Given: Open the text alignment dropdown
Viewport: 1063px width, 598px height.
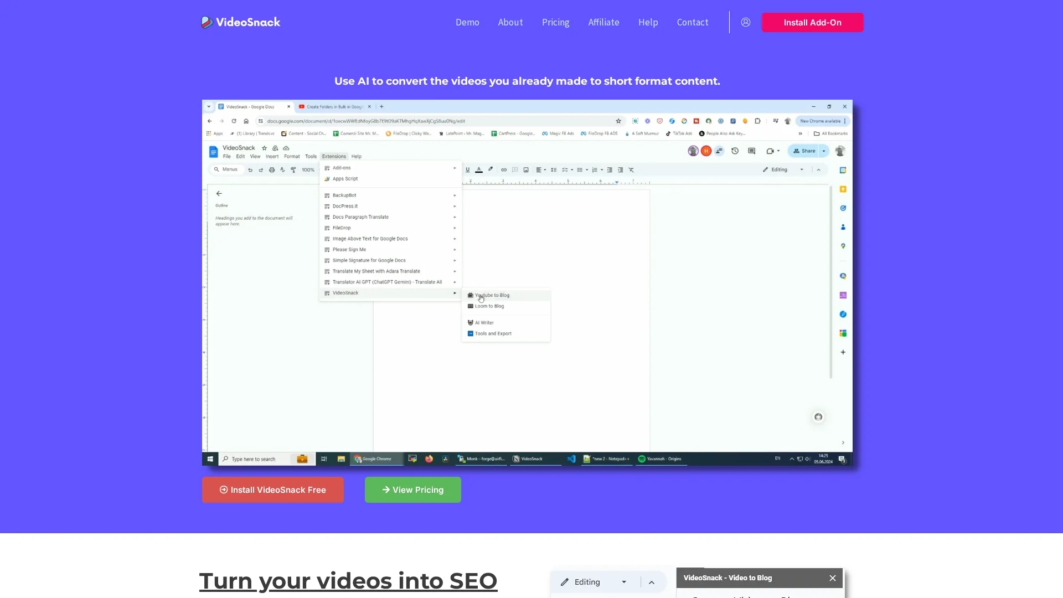Looking at the screenshot, I should pyautogui.click(x=541, y=170).
